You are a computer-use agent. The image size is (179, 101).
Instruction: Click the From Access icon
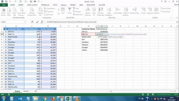coord(3,12)
